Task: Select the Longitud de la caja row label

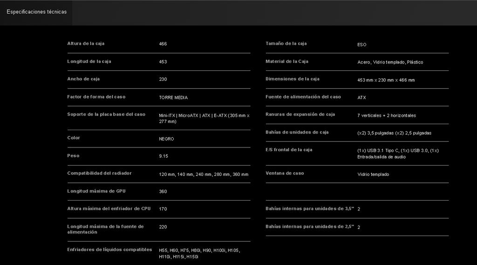Action: [x=89, y=61]
